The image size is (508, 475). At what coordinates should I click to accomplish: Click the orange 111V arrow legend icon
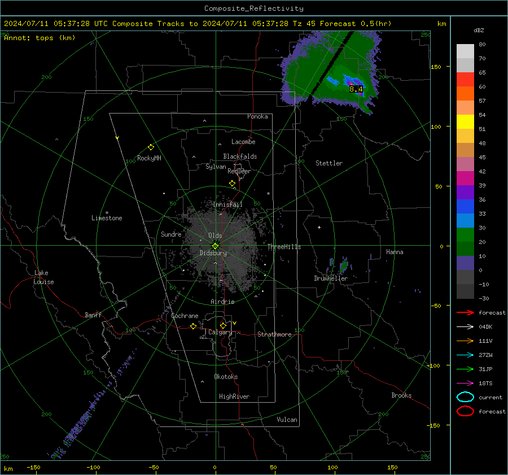(465, 341)
